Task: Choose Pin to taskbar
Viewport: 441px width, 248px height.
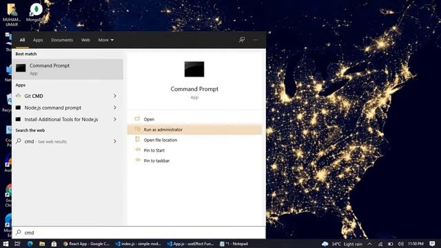Action: tap(194, 161)
